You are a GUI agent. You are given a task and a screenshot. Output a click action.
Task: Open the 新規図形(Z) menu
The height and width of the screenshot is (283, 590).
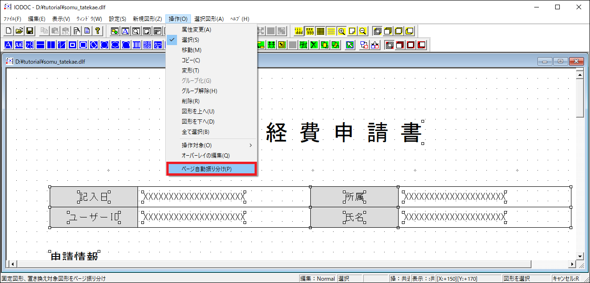tap(147, 19)
